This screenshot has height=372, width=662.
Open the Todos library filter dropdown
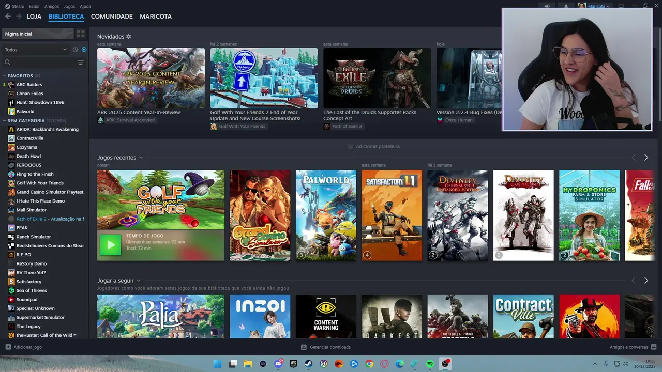pyautogui.click(x=36, y=50)
